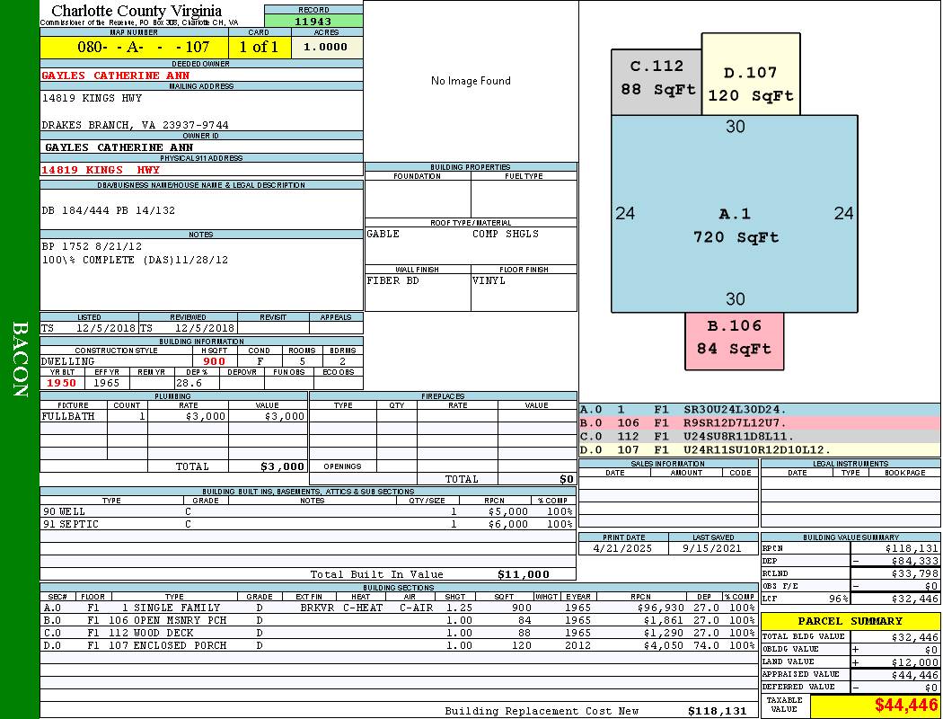
Task: Select the yellow map number field
Action: [x=135, y=47]
